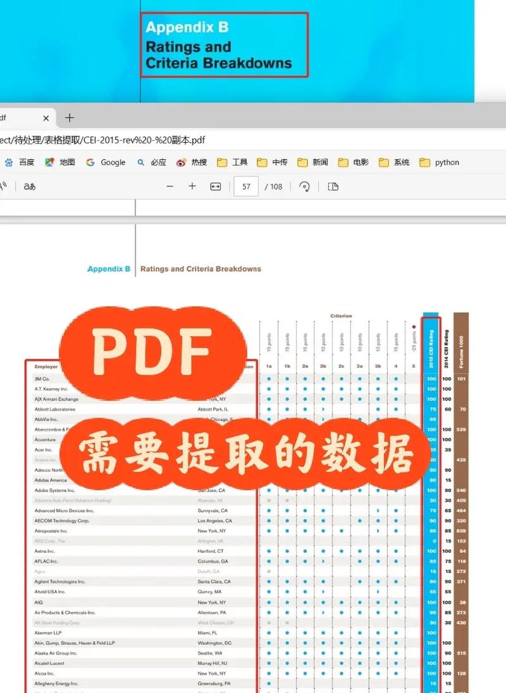Open the 热搜 bookmark
Viewport: 506px width, 693px height.
click(x=192, y=162)
